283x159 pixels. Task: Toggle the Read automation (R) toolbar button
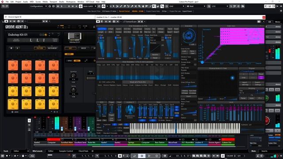(69, 6)
